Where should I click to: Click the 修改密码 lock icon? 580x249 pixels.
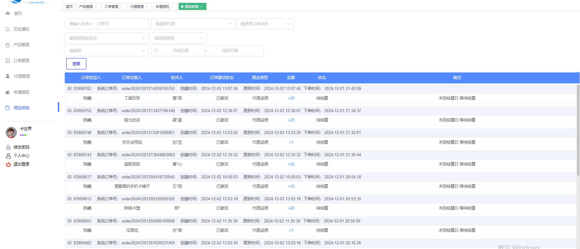click(8, 147)
